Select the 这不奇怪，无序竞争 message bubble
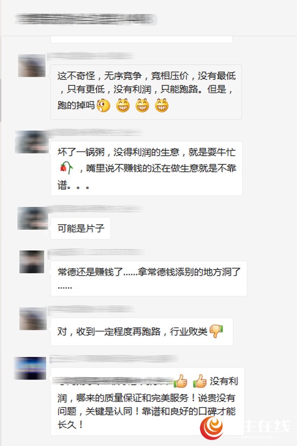 coord(146,92)
